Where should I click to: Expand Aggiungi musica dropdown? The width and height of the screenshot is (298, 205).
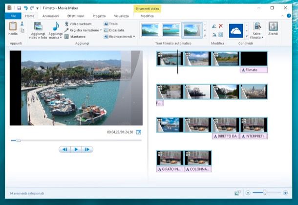tap(61, 38)
